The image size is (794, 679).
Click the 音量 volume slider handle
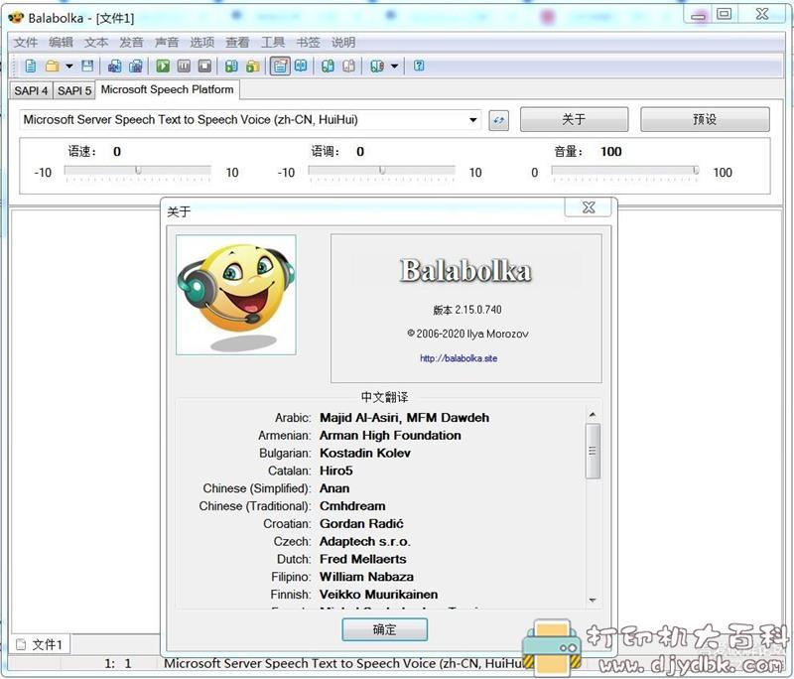[696, 170]
